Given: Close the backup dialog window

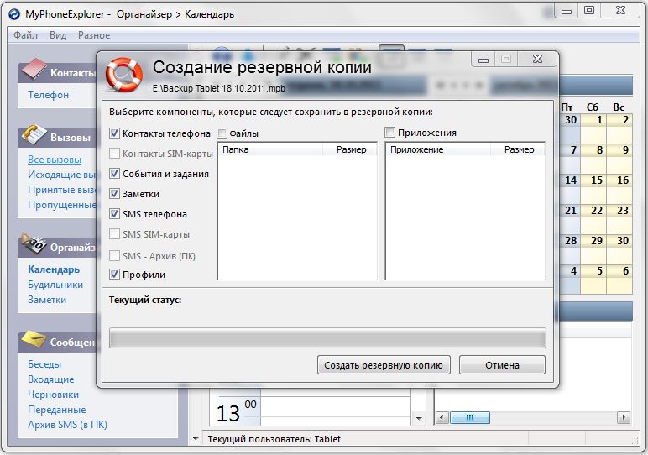Looking at the screenshot, I should [x=537, y=59].
